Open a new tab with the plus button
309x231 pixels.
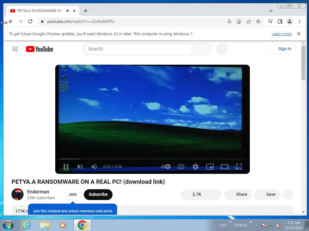click(85, 11)
